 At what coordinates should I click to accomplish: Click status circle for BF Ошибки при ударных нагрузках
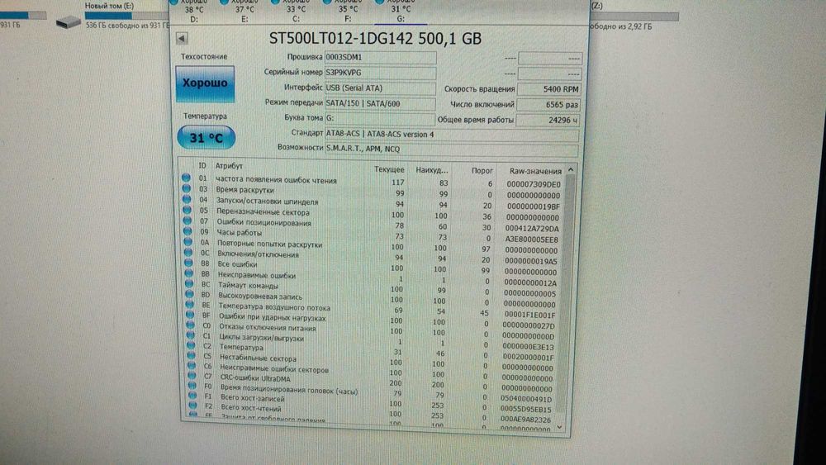(x=190, y=315)
